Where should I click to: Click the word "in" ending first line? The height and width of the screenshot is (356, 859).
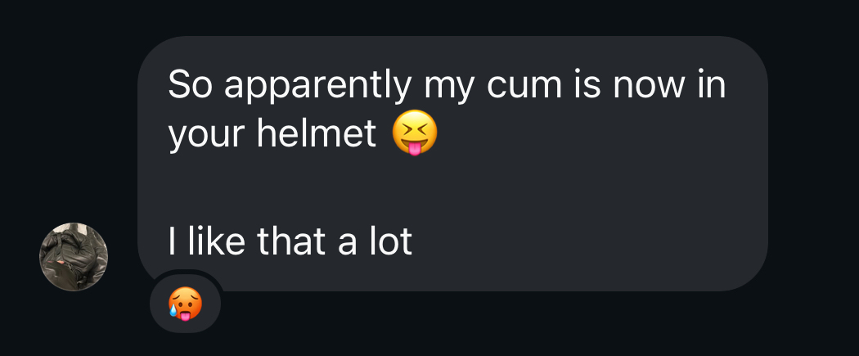point(712,85)
